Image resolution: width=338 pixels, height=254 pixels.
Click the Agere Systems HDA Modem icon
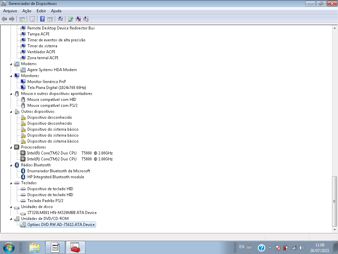23,70
